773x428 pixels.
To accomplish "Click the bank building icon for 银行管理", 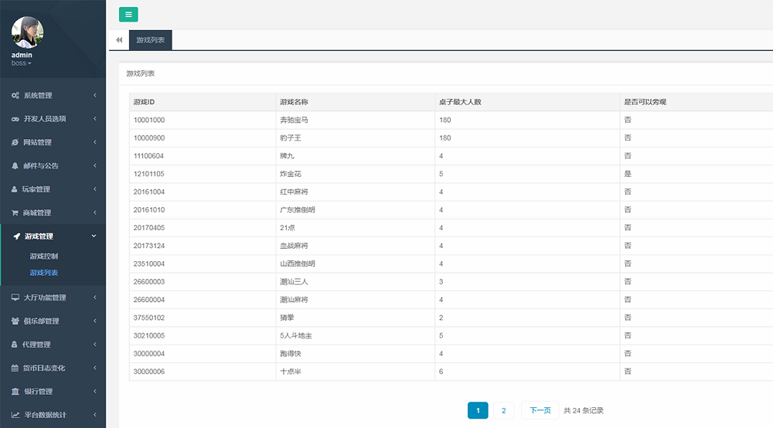I will tap(15, 392).
